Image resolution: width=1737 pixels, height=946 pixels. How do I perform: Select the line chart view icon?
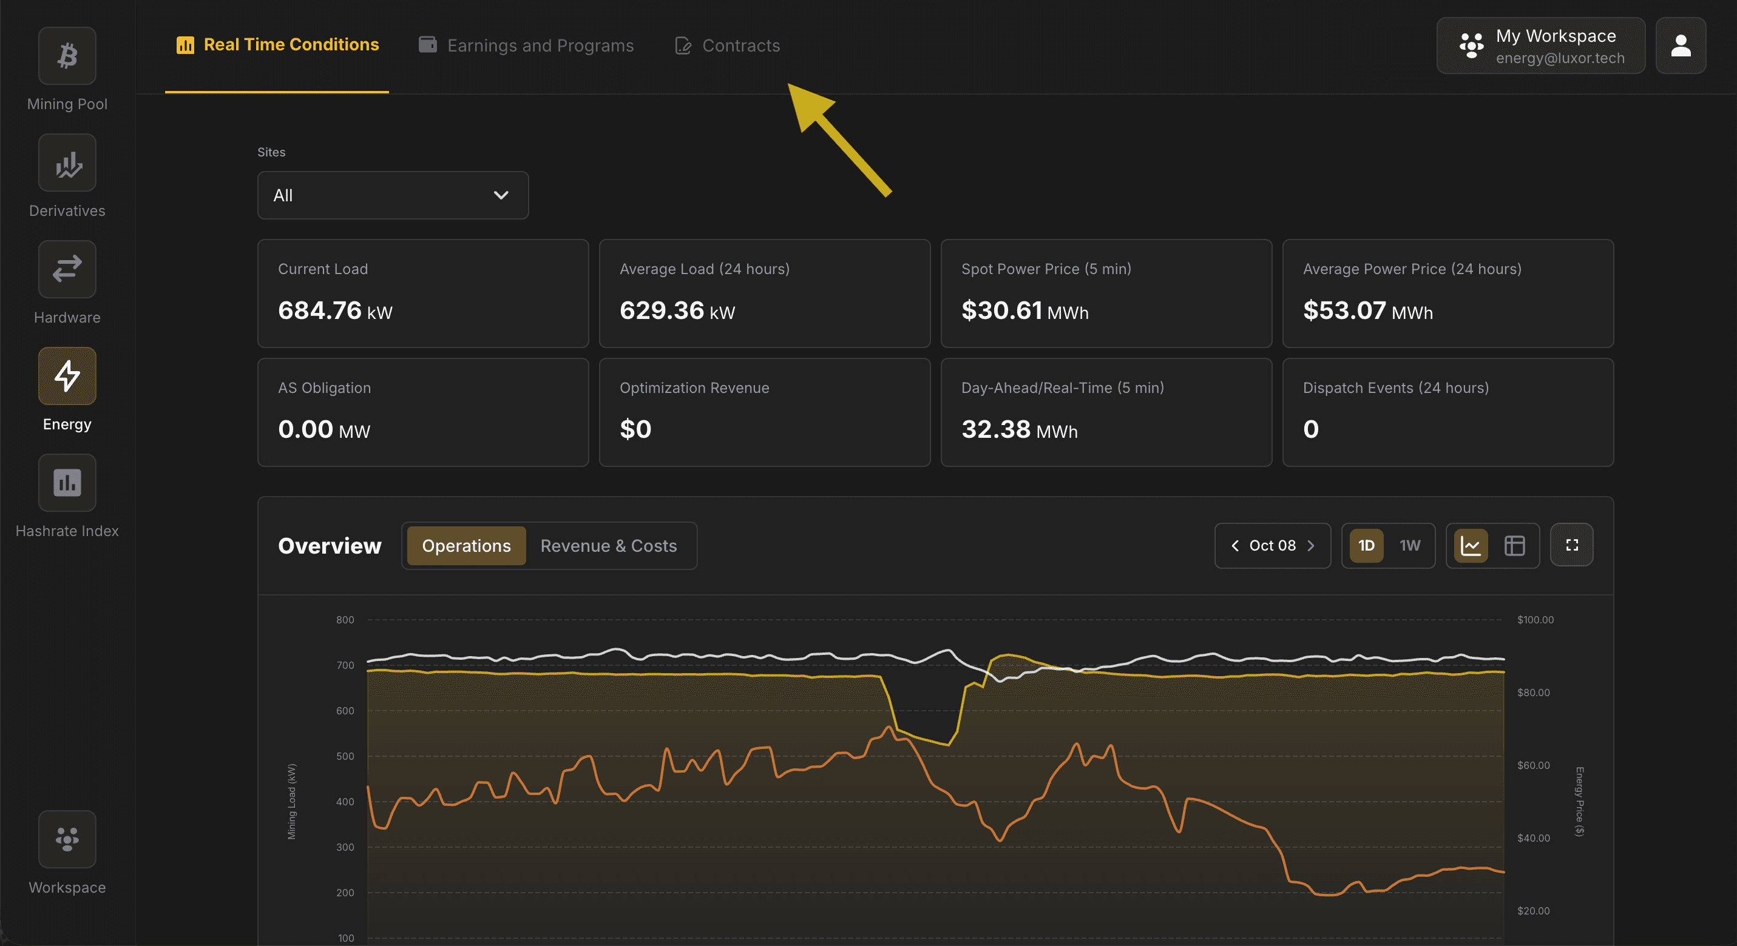pyautogui.click(x=1472, y=545)
